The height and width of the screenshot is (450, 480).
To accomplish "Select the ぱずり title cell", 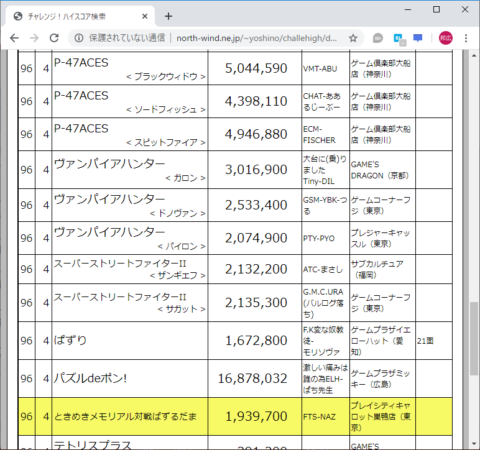I will pyautogui.click(x=130, y=341).
